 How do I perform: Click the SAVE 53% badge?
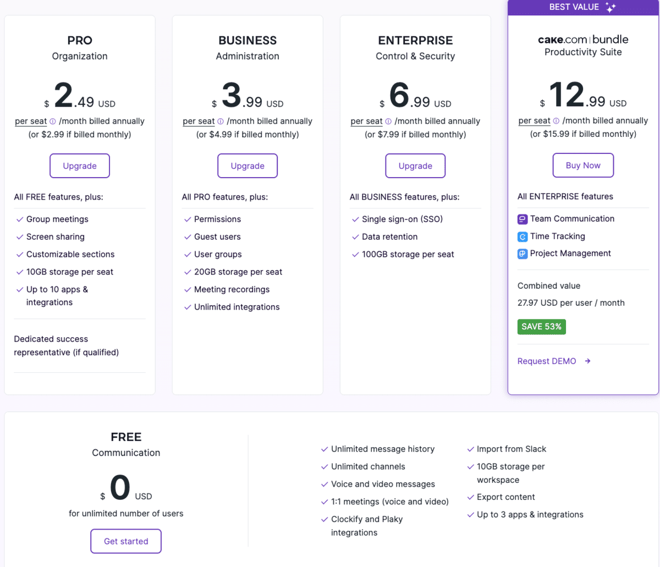tap(541, 327)
